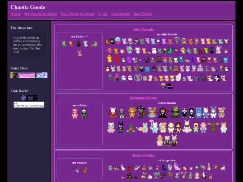Click the tan cat with pink bow in my kitties
Screen dimensions: 243x182
(x=80, y=53)
